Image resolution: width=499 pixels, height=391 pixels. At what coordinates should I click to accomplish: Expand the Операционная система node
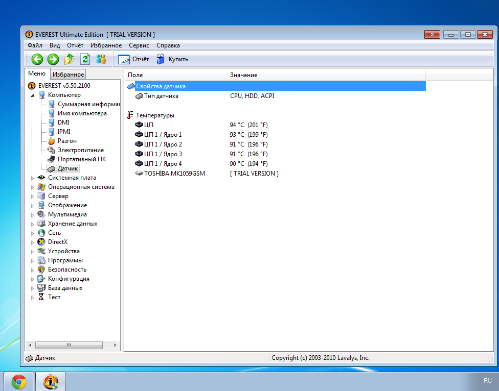tap(32, 187)
